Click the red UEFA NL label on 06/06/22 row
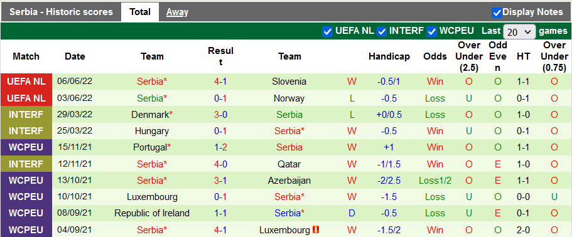The width and height of the screenshot is (572, 237). pos(26,82)
